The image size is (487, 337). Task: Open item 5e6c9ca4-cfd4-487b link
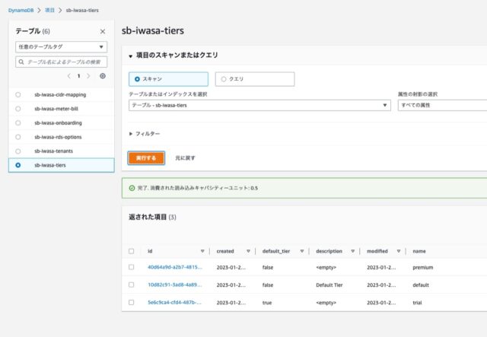pos(174,303)
